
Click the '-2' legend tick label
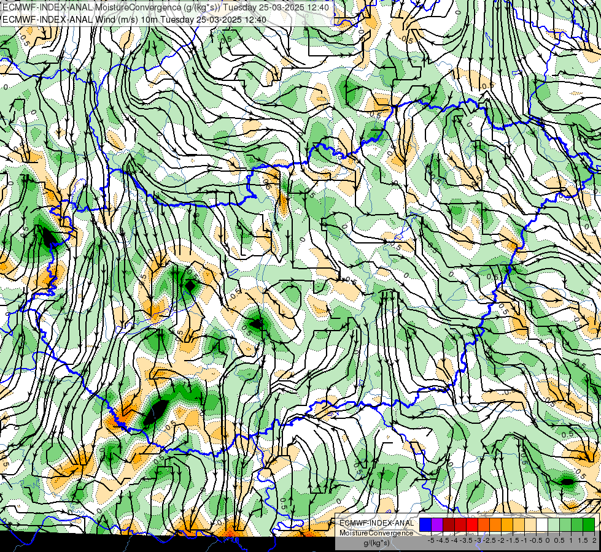point(502,540)
